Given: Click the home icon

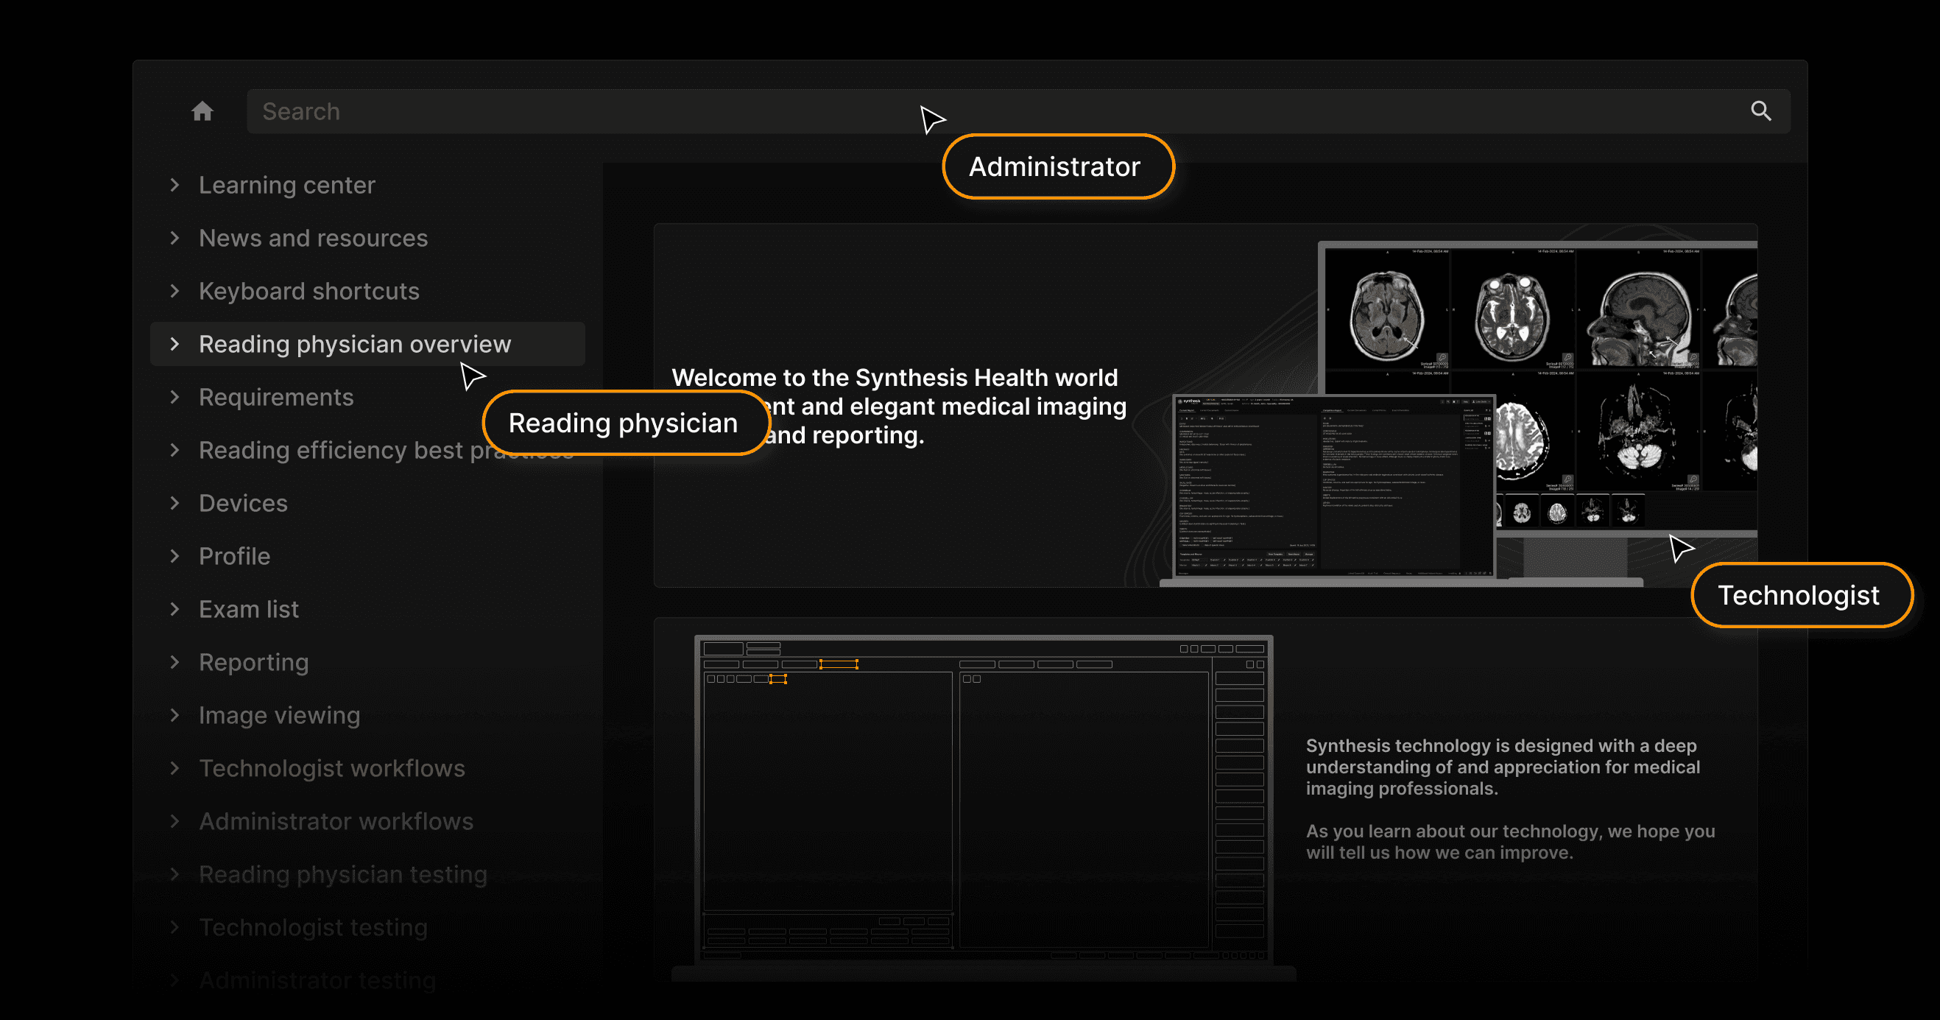Looking at the screenshot, I should click(202, 111).
